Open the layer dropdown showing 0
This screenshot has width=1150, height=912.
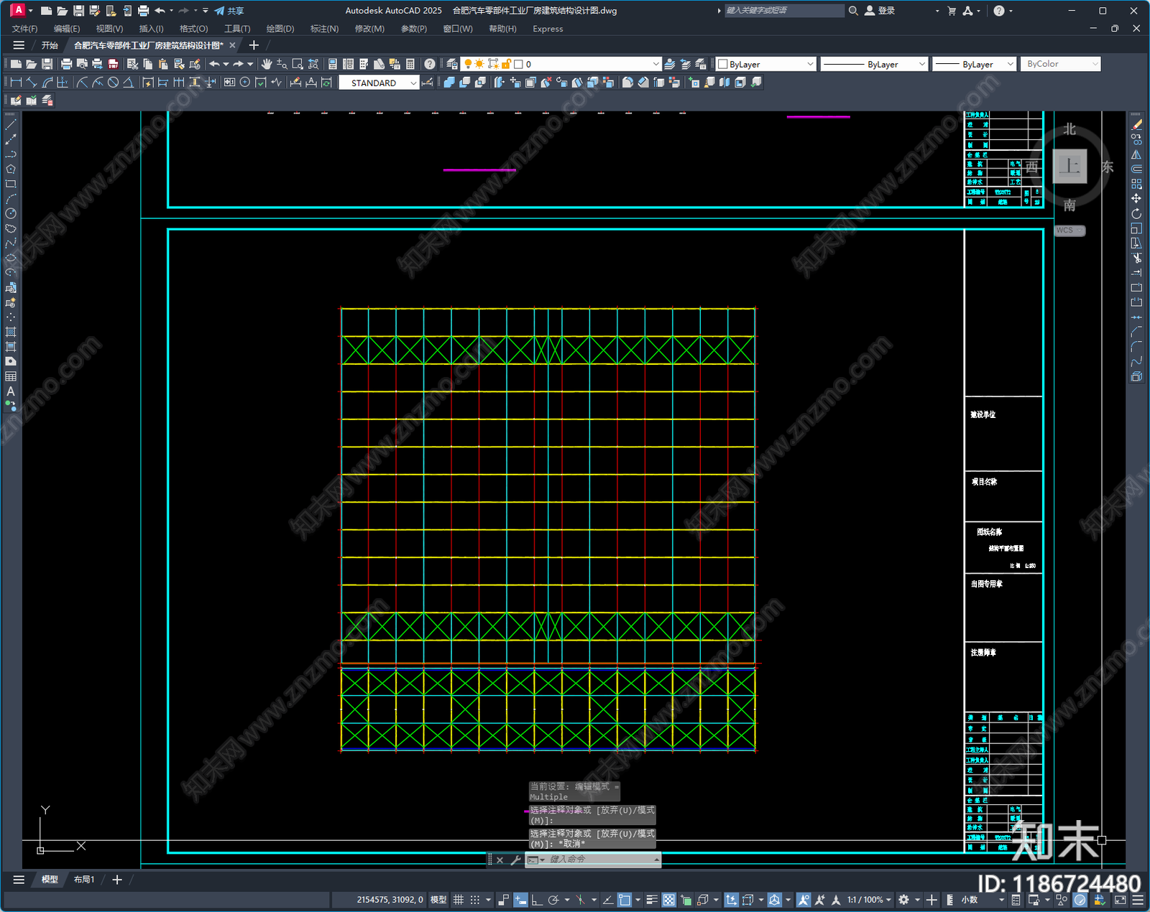[561, 64]
